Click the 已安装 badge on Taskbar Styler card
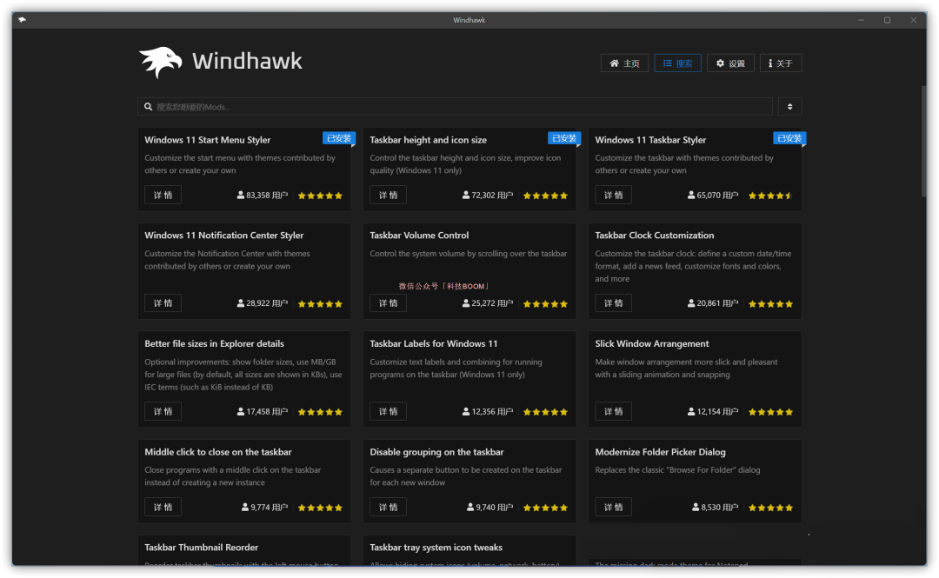This screenshot has width=939, height=578. pyautogui.click(x=789, y=138)
